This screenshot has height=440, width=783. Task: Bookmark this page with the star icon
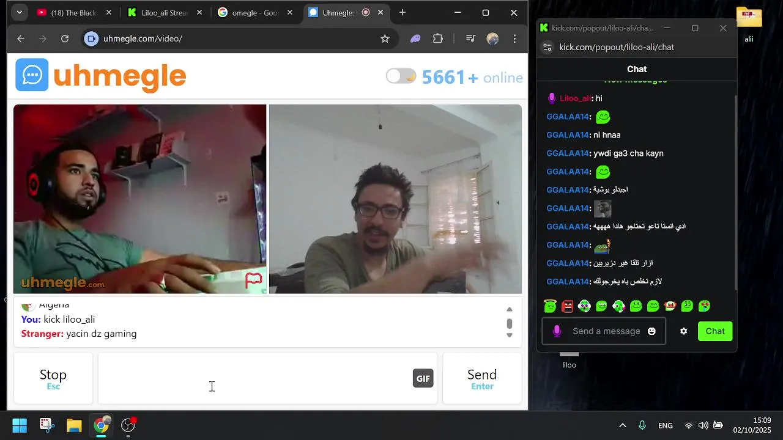click(385, 38)
